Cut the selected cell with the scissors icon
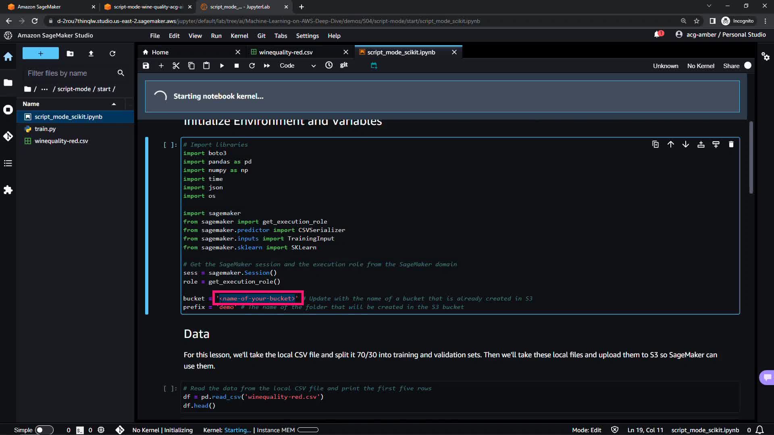Screen dimensions: 774x435 pos(176,66)
